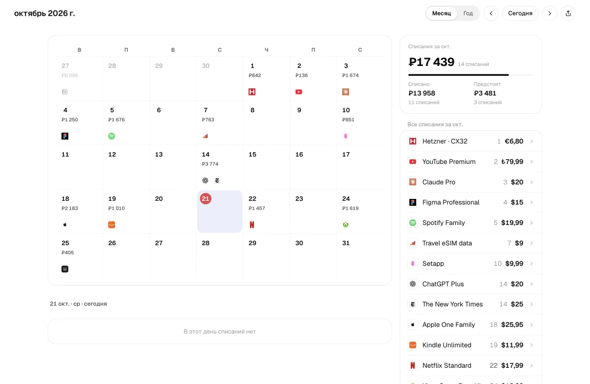590x384 pixels.
Task: Click the app icon on October 25
Action: tap(65, 269)
